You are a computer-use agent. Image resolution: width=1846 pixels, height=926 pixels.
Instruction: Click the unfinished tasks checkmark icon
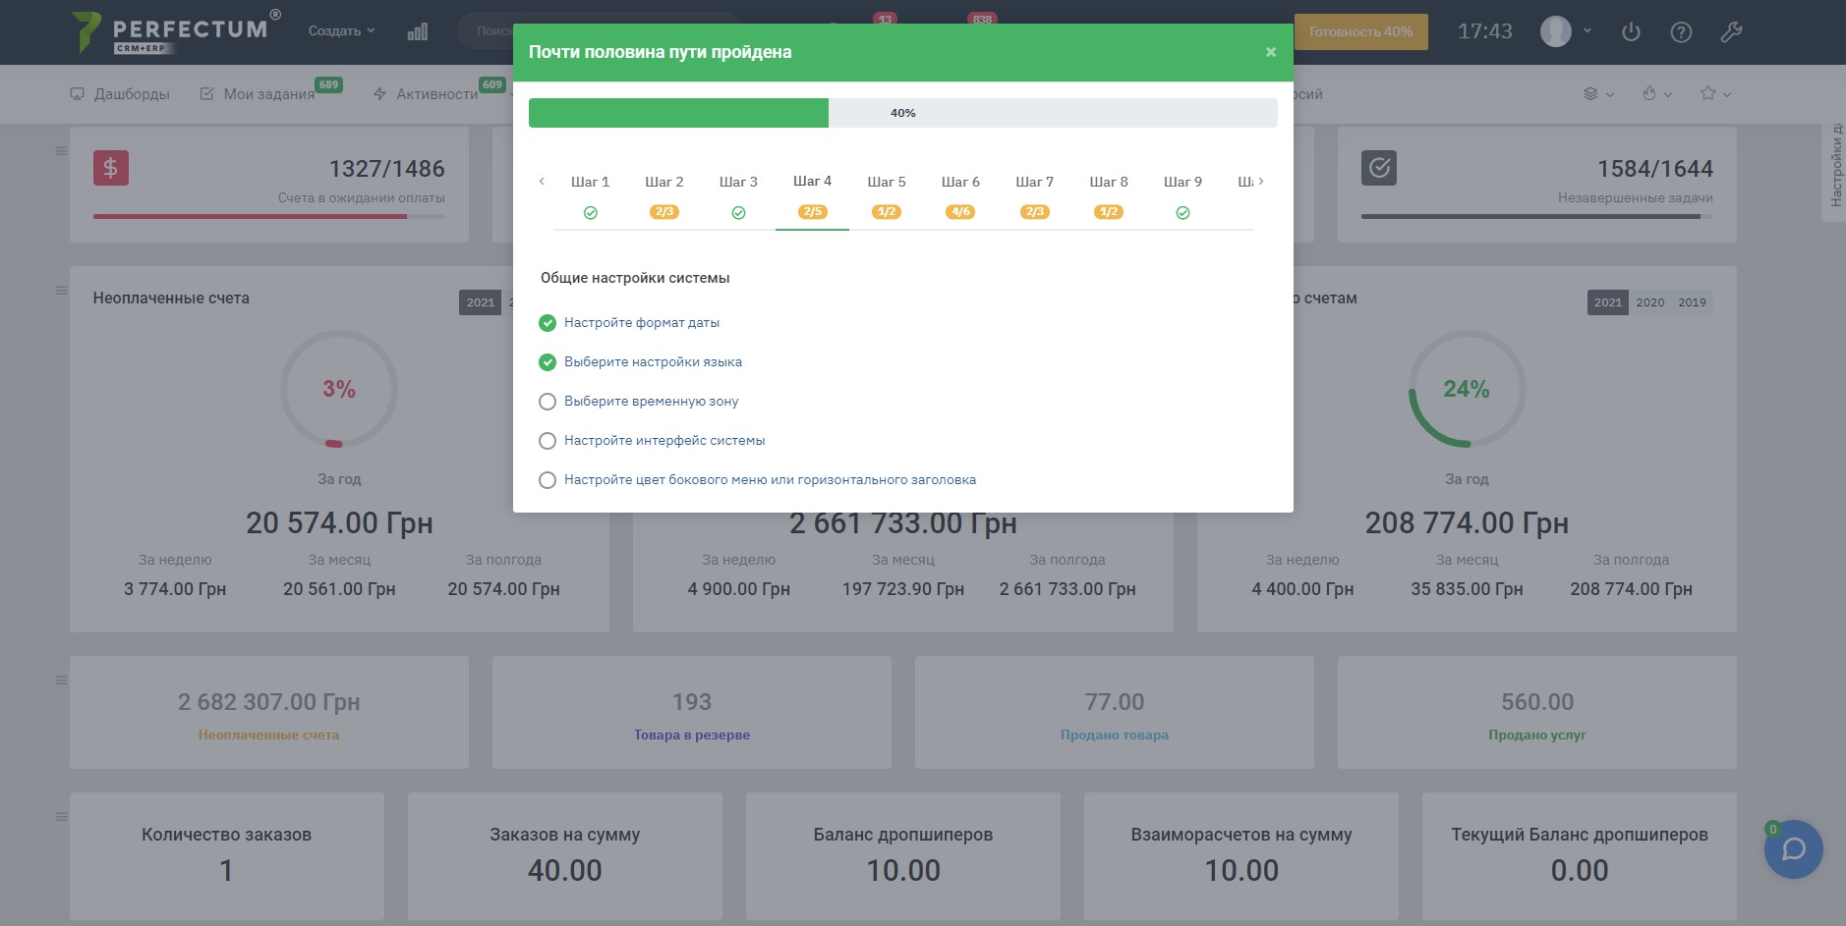(1379, 168)
